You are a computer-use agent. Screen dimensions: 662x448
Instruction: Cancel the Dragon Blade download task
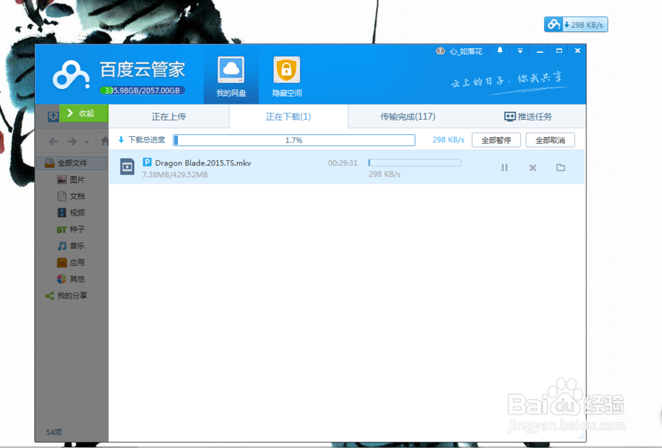tap(532, 167)
